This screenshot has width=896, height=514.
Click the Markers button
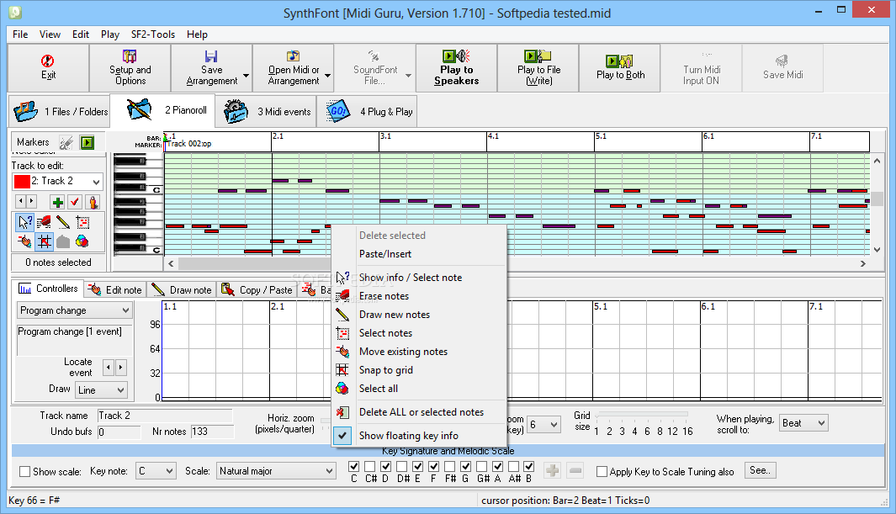click(33, 142)
